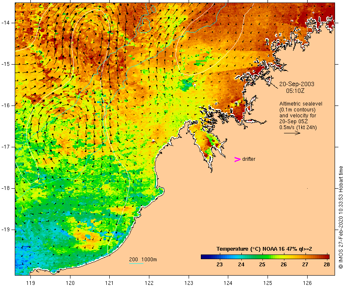Click the latitude axis label '-14'
Screen dimensions: 346x287
pyautogui.click(x=5, y=23)
